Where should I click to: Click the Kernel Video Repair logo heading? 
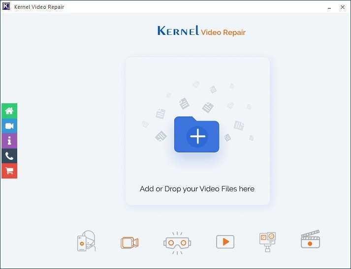click(x=201, y=31)
